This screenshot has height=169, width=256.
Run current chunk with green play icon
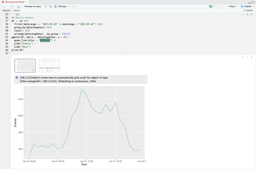(252, 15)
